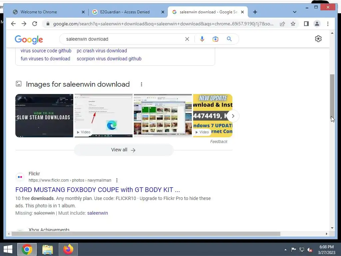Start a search by voice
The width and height of the screenshot is (341, 256).
click(202, 39)
